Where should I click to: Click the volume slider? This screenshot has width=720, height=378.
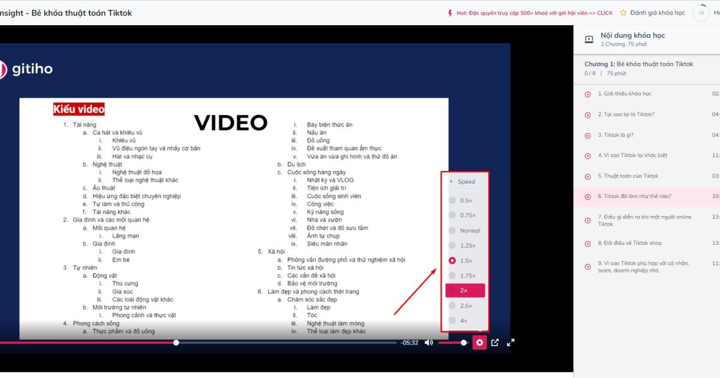(453, 343)
